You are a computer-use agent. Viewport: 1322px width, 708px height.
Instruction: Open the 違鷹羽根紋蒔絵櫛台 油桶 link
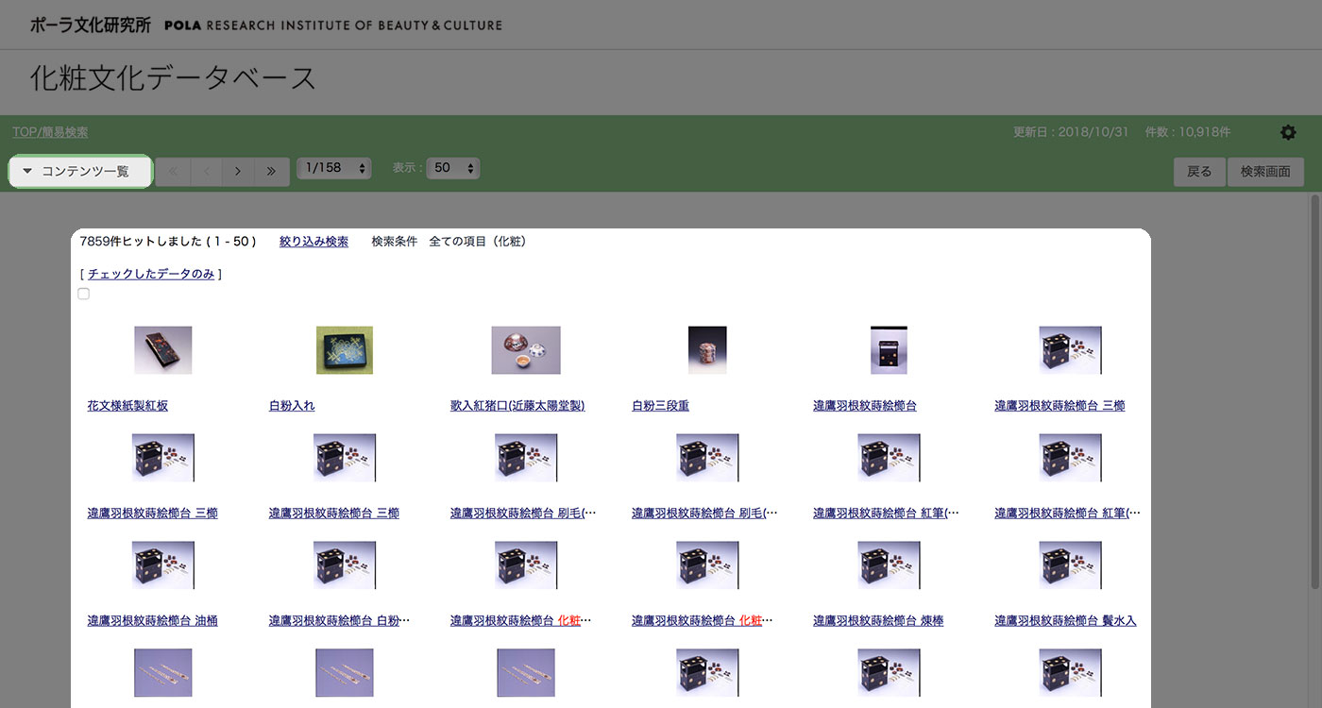tap(152, 621)
